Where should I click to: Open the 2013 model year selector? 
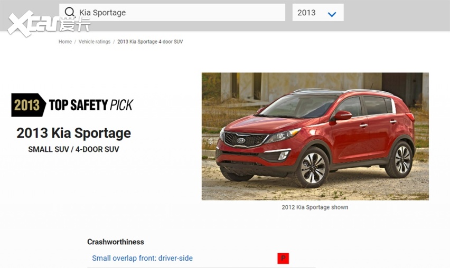(318, 12)
